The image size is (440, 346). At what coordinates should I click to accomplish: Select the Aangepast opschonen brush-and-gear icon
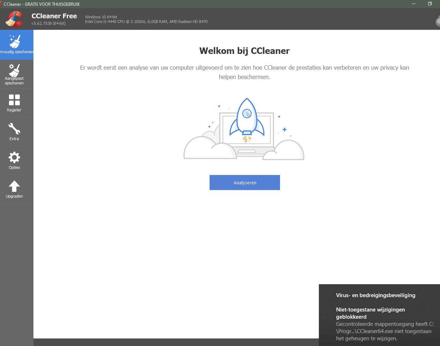14,70
